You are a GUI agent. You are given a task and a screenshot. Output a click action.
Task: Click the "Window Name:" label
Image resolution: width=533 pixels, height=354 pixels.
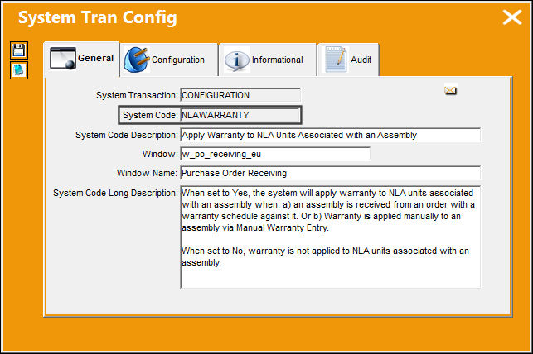(x=147, y=173)
